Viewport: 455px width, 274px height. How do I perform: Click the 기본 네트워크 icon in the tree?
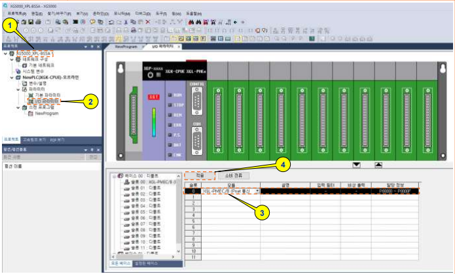click(x=24, y=65)
